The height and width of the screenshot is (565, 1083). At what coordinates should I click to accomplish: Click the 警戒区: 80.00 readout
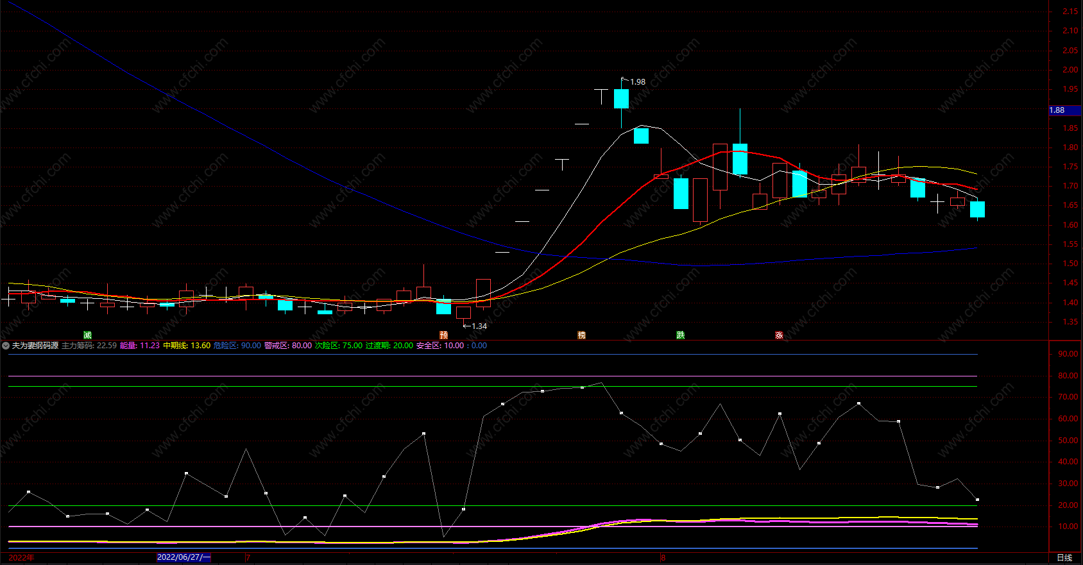coord(288,346)
